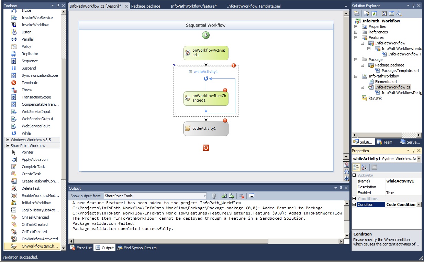The height and width of the screenshot is (262, 424).
Task: Click the Refresh icon in Solution Explorer toolbar
Action: (x=374, y=13)
